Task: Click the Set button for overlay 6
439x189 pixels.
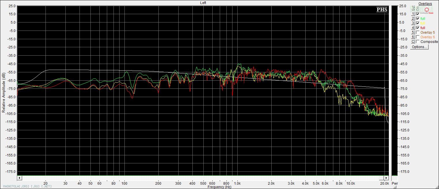Action: tap(413, 37)
